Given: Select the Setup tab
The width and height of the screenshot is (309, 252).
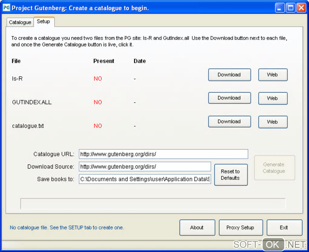Looking at the screenshot, I should tap(44, 22).
